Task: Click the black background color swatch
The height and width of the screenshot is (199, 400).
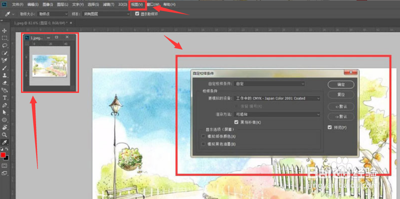Action: [6, 158]
